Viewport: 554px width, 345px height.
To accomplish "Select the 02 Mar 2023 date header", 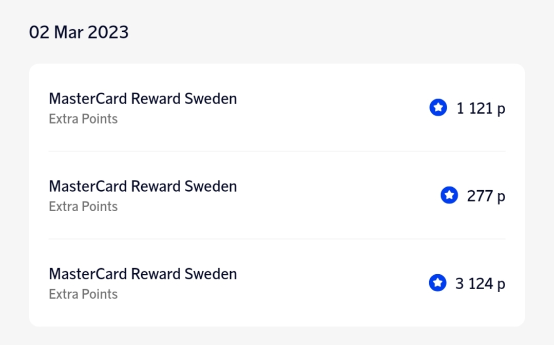I will (79, 32).
